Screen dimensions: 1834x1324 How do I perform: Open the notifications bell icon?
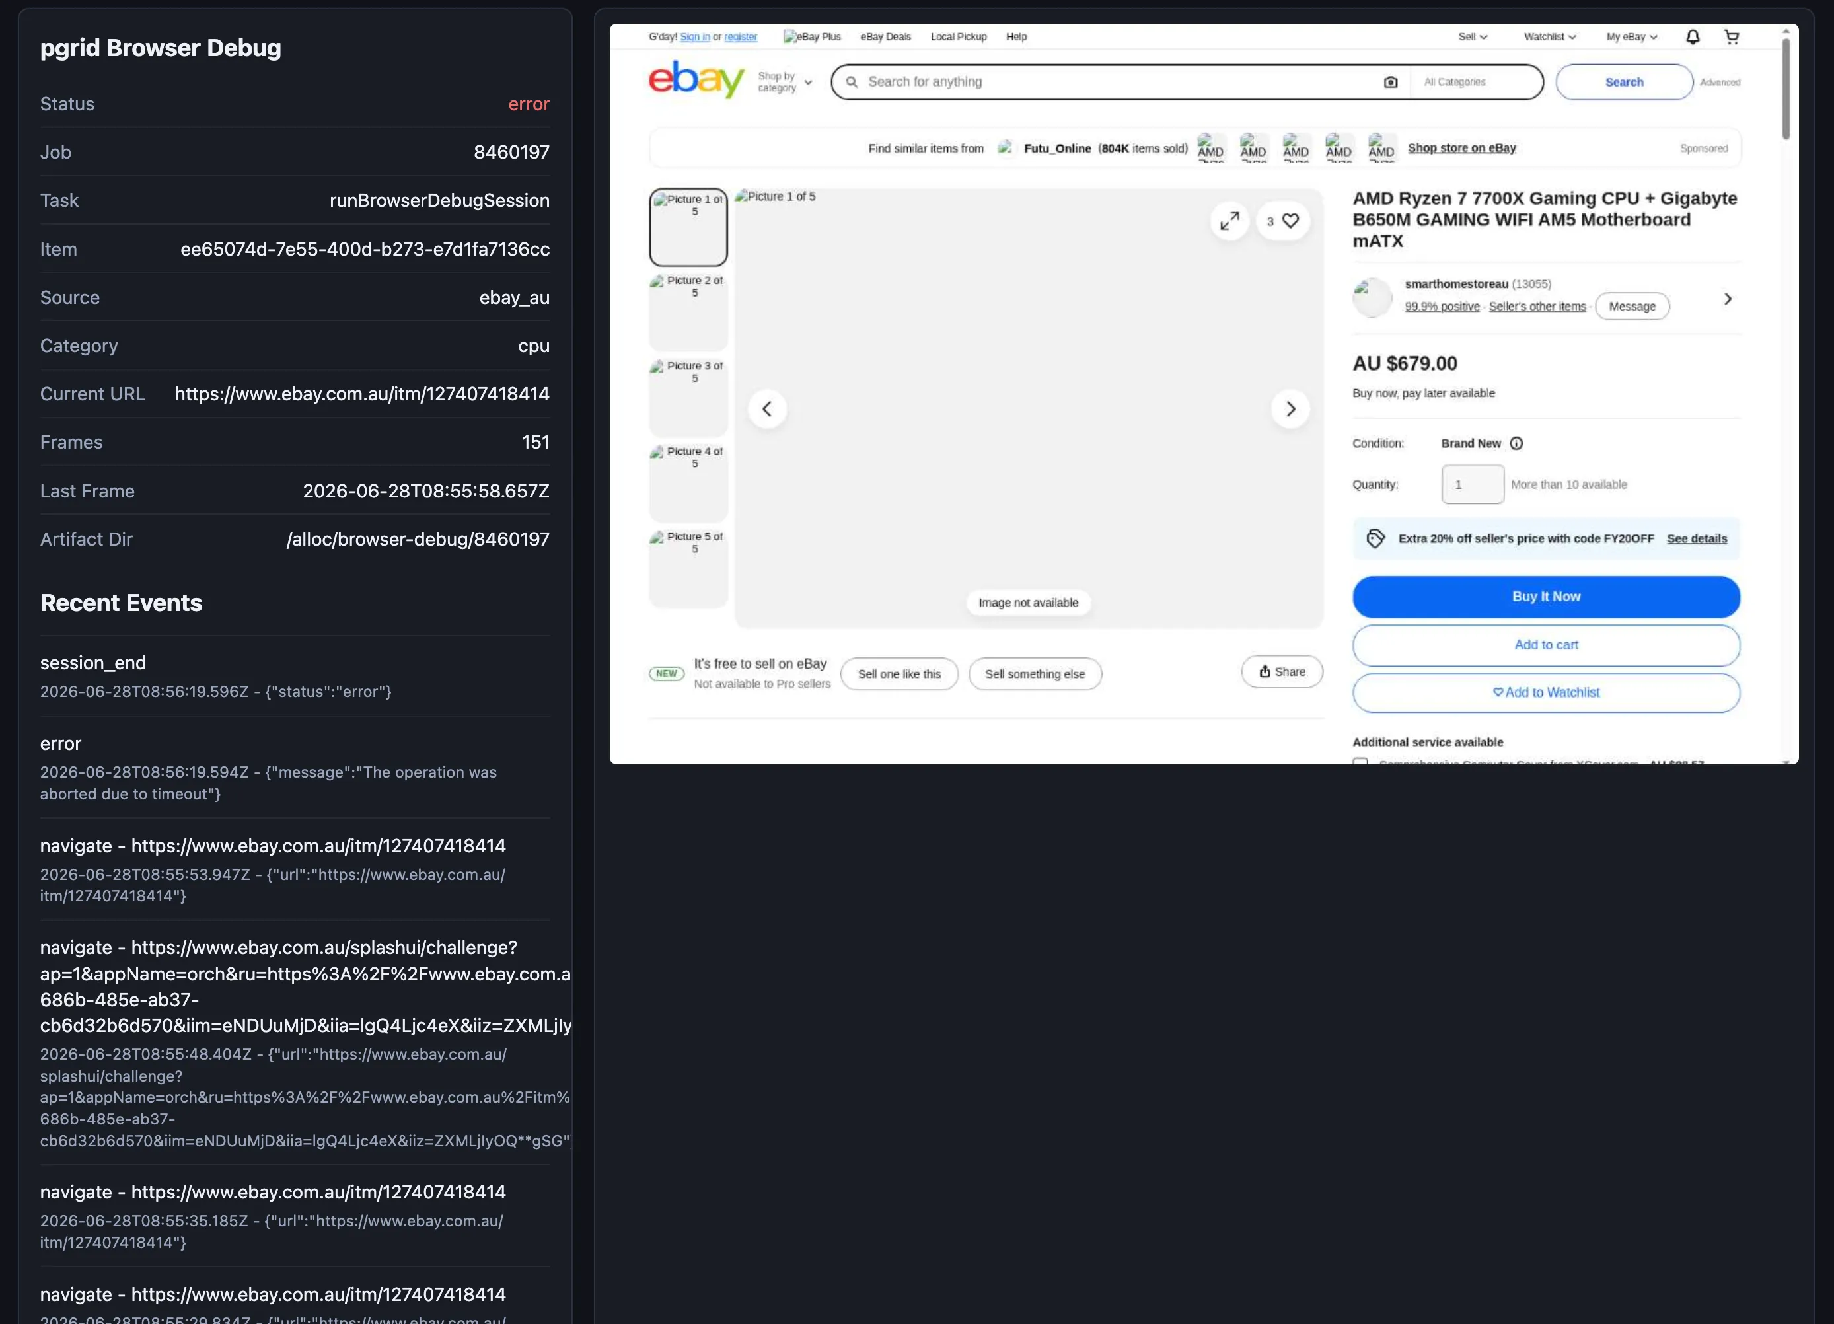[1693, 36]
